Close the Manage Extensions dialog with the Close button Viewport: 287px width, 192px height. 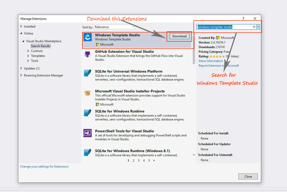(x=248, y=177)
